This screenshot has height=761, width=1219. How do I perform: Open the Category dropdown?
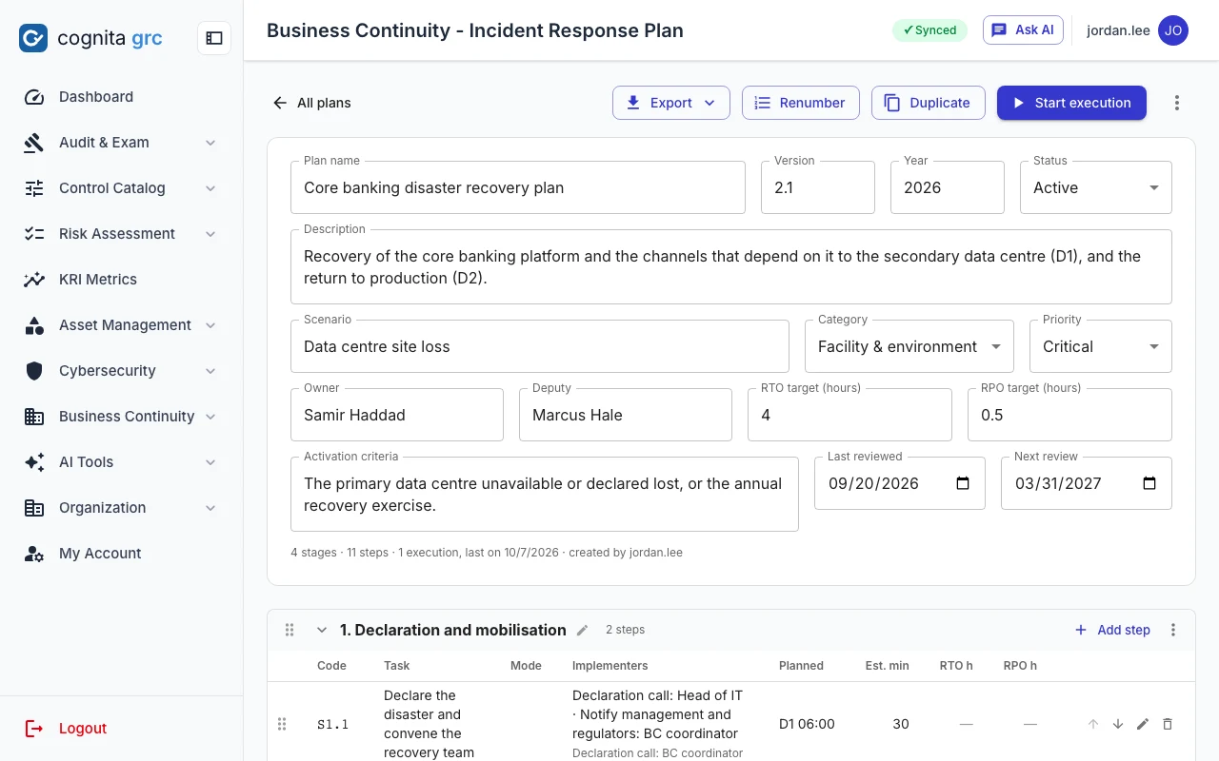pyautogui.click(x=909, y=346)
